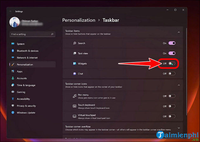Viewport: 200px width, 142px height.
Task: Select Apps in the sidebar
Action: [32, 71]
